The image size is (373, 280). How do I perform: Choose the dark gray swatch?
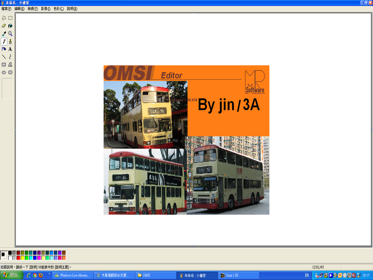[14, 253]
